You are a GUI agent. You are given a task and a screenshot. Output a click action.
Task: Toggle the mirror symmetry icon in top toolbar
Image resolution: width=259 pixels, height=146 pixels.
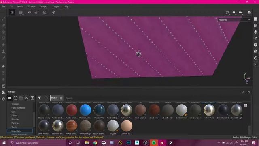pyautogui.click(x=30, y=13)
